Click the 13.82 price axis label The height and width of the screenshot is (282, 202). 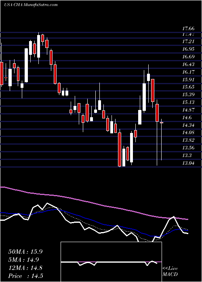pyautogui.click(x=188, y=140)
